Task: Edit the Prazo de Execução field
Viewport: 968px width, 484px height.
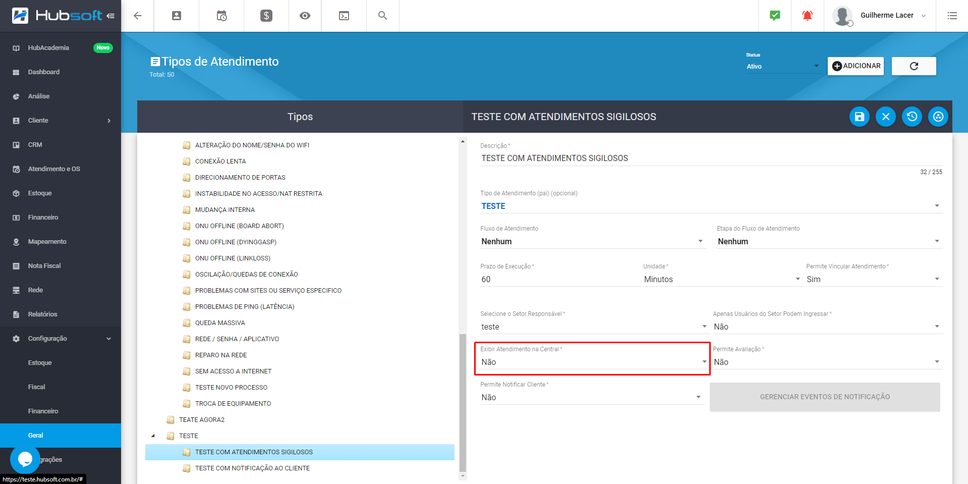Action: tap(560, 279)
